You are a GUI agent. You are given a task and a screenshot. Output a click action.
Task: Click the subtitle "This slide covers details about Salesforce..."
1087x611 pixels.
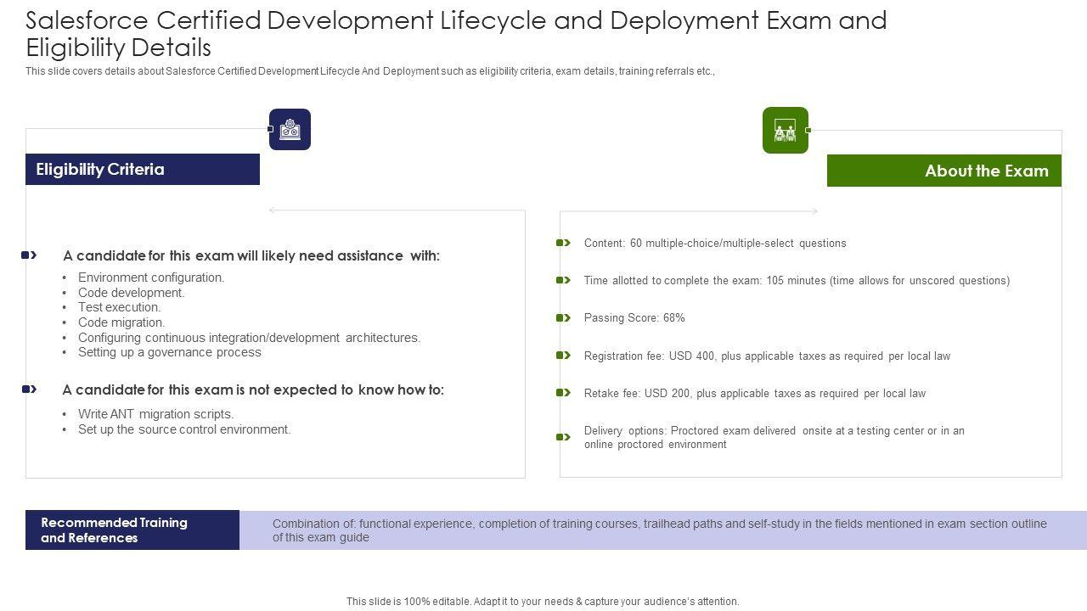[x=370, y=71]
